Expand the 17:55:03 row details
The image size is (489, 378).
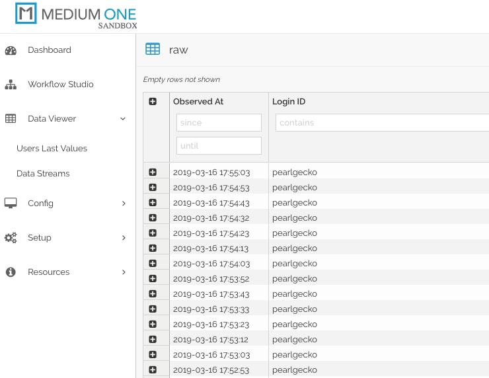pos(153,172)
